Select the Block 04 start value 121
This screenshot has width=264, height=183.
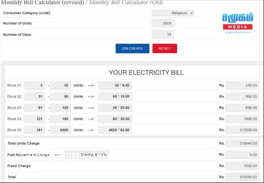click(34, 119)
